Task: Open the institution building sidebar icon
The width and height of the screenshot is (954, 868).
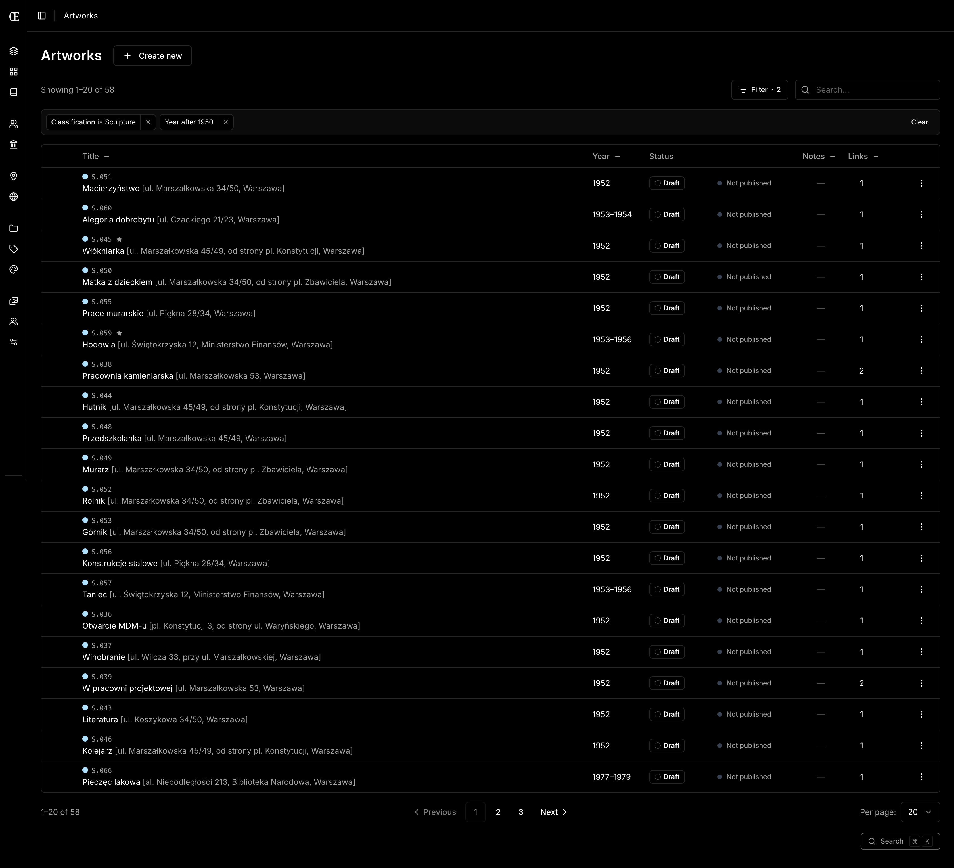Action: (x=14, y=144)
